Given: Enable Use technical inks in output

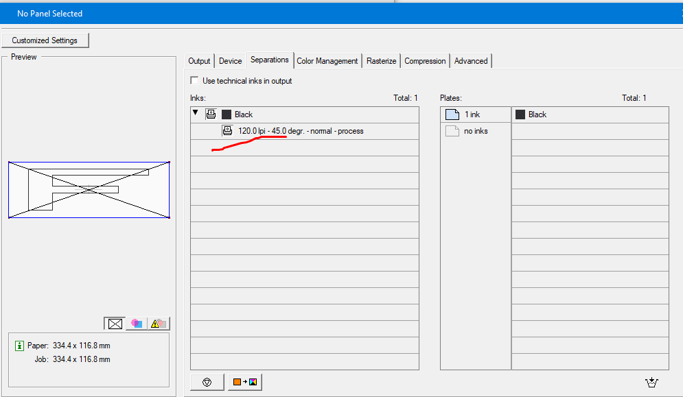Looking at the screenshot, I should (x=195, y=80).
